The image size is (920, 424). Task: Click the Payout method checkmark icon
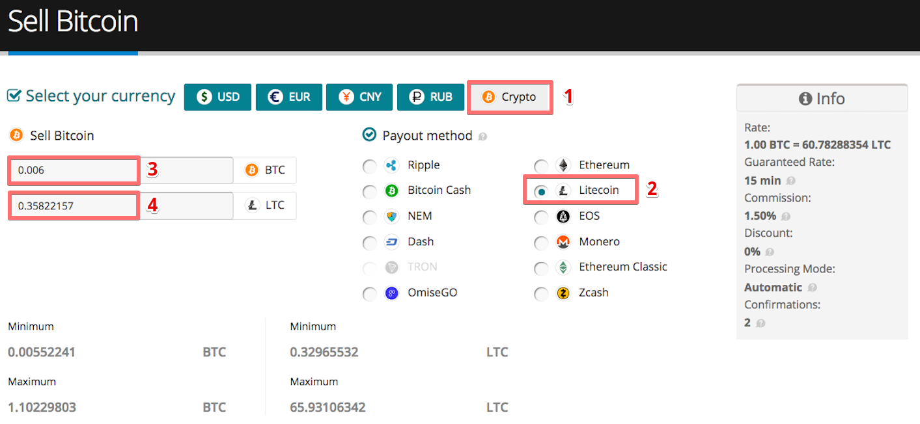point(369,135)
